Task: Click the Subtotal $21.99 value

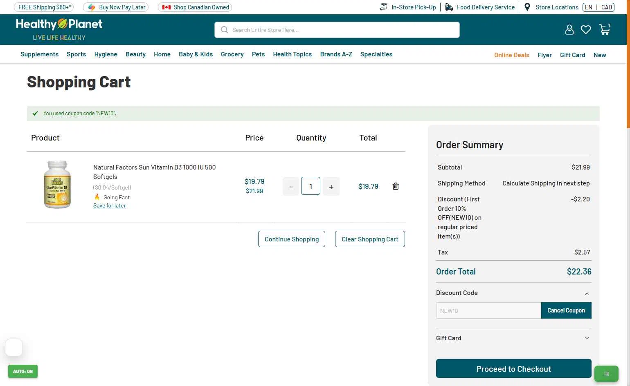Action: point(580,167)
